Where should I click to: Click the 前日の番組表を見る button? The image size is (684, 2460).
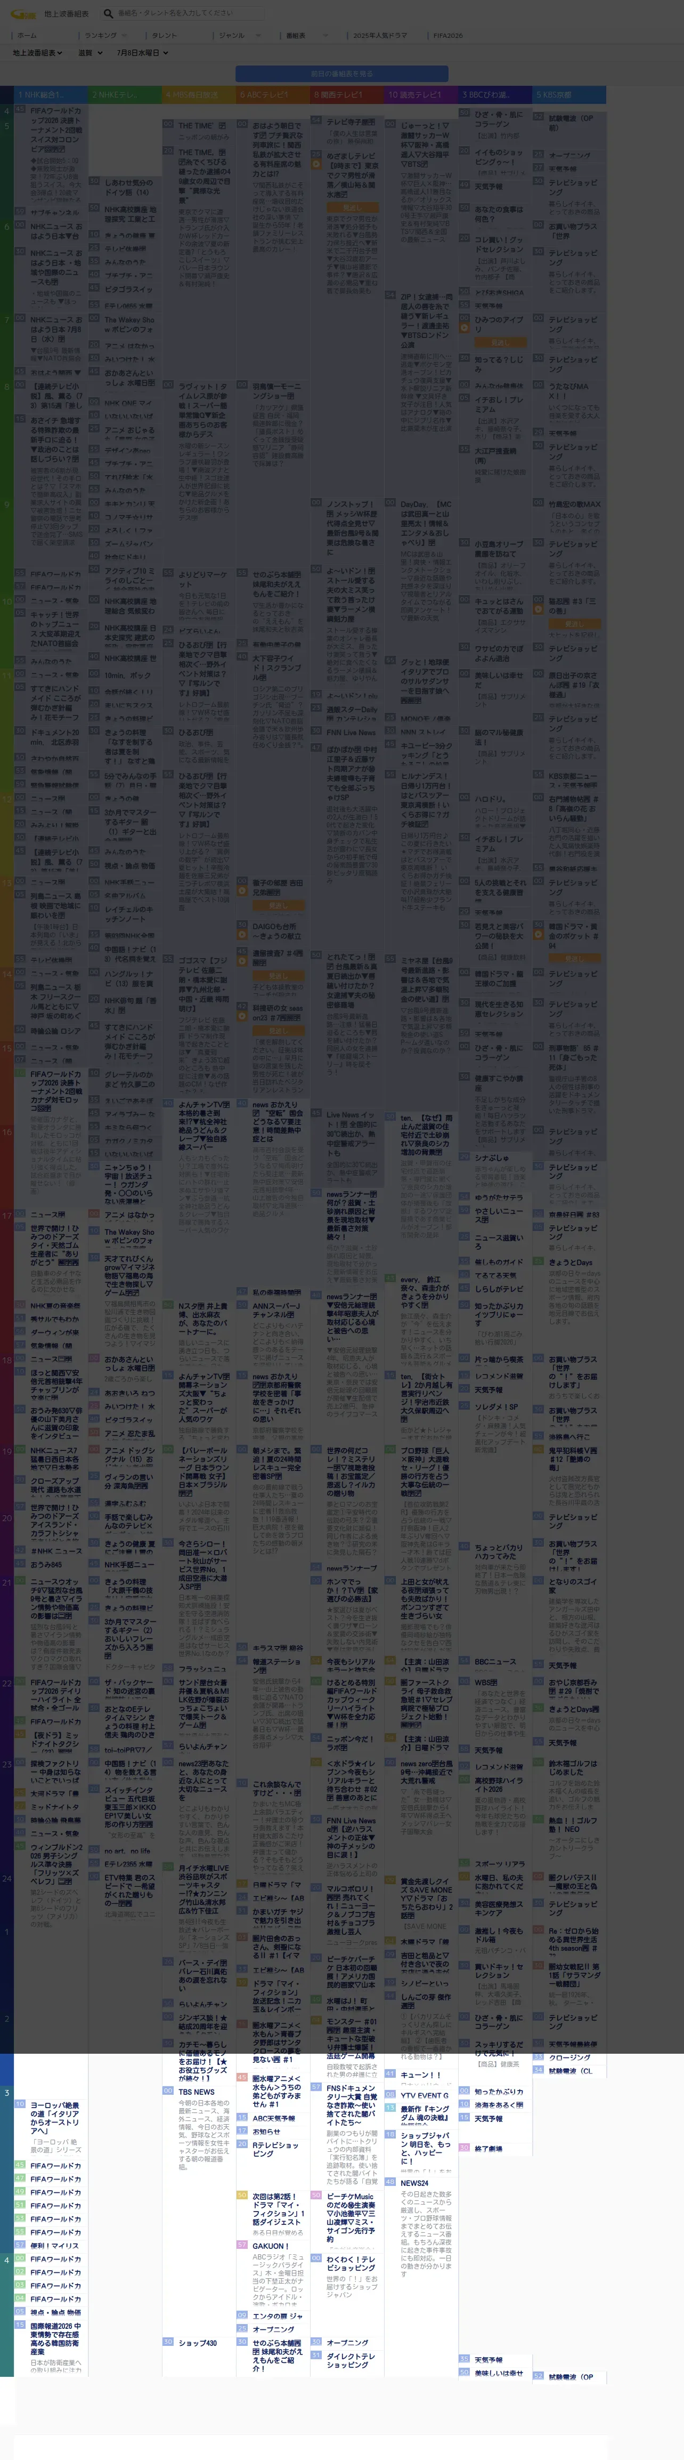tap(341, 74)
